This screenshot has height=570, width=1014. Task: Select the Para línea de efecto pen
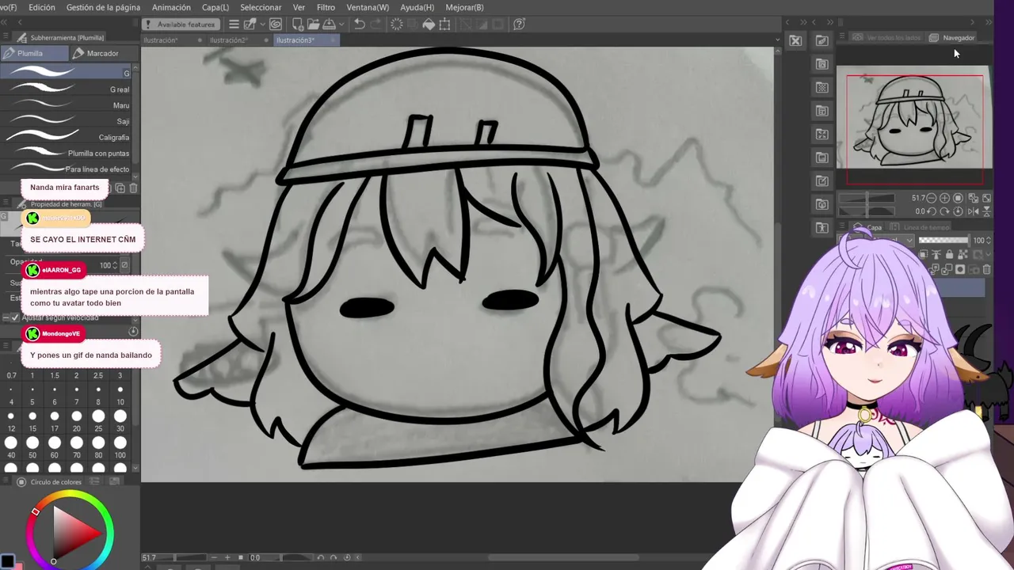tap(67, 169)
